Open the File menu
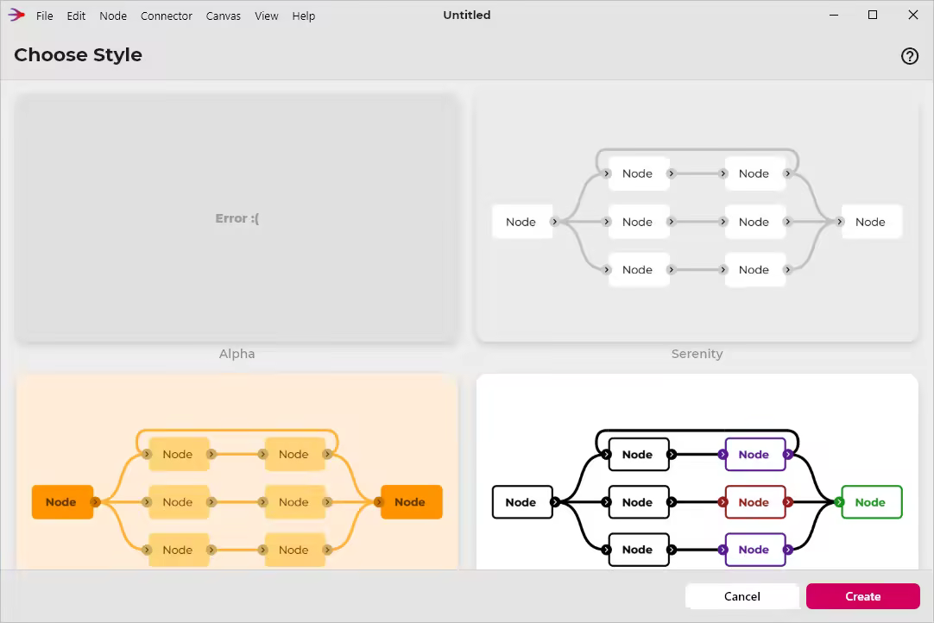 coord(44,16)
